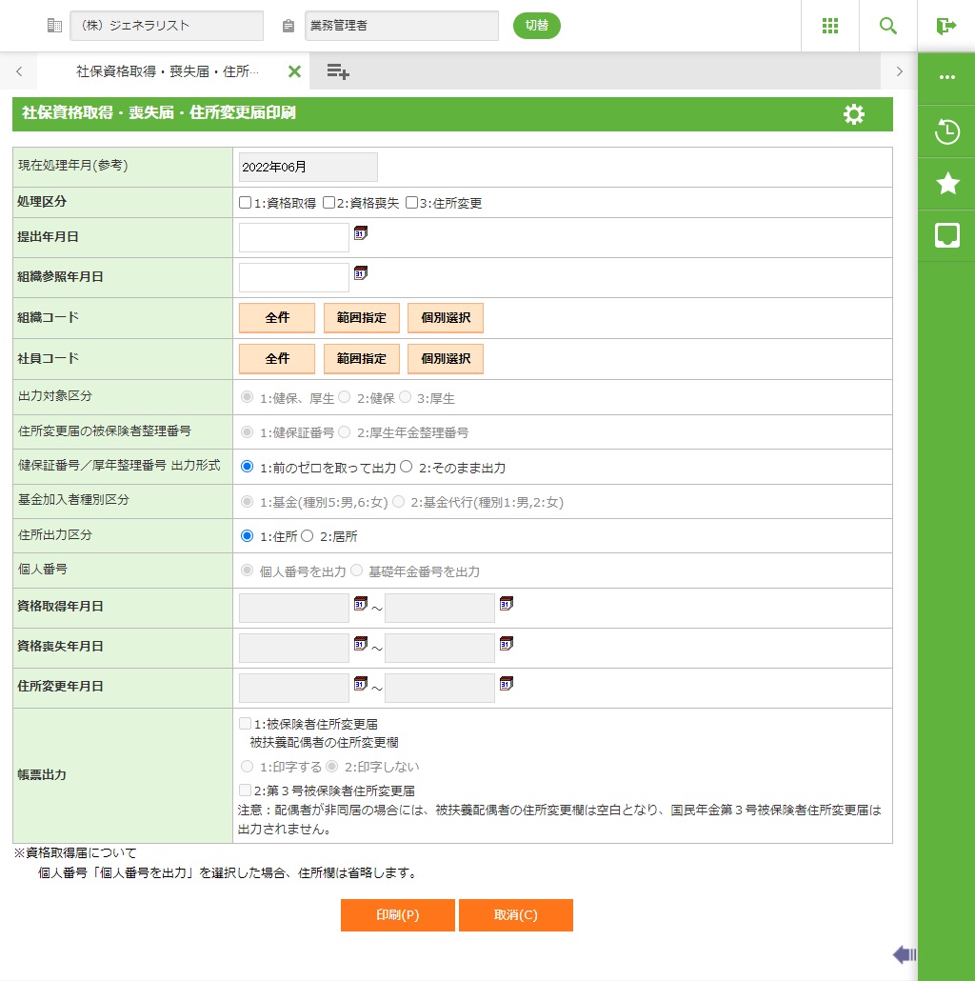
Task: Open the history clock icon in sidebar
Action: click(946, 131)
